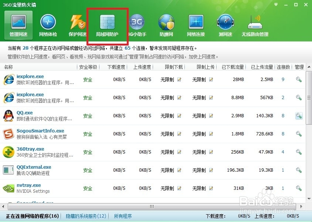
Task: Open the title bar dropdown menu arrow
Action: point(276,4)
